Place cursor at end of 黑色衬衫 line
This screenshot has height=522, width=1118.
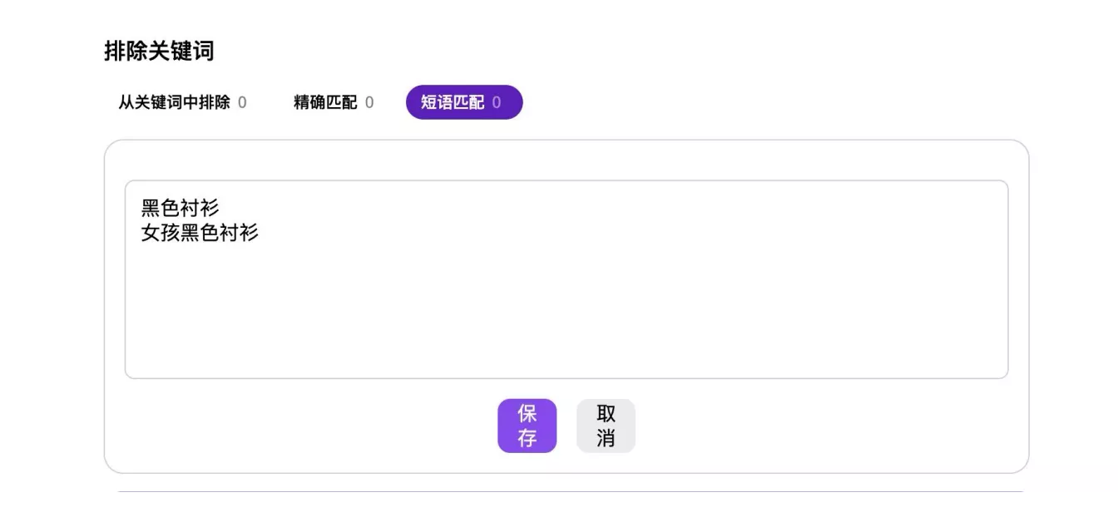220,208
